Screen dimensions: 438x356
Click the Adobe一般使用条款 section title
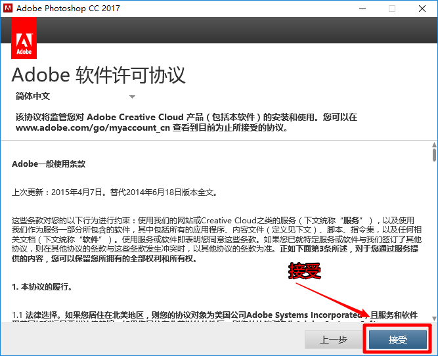click(49, 164)
